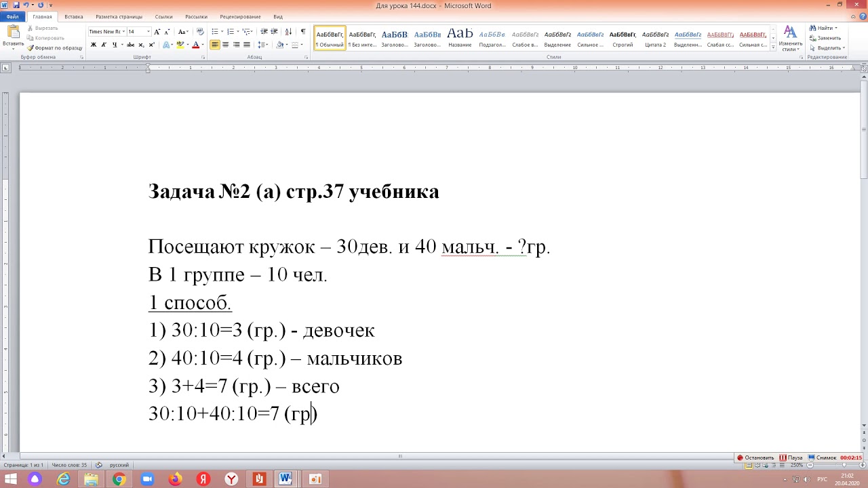868x488 pixels.
Task: Click the Остановить recording button
Action: tap(755, 457)
